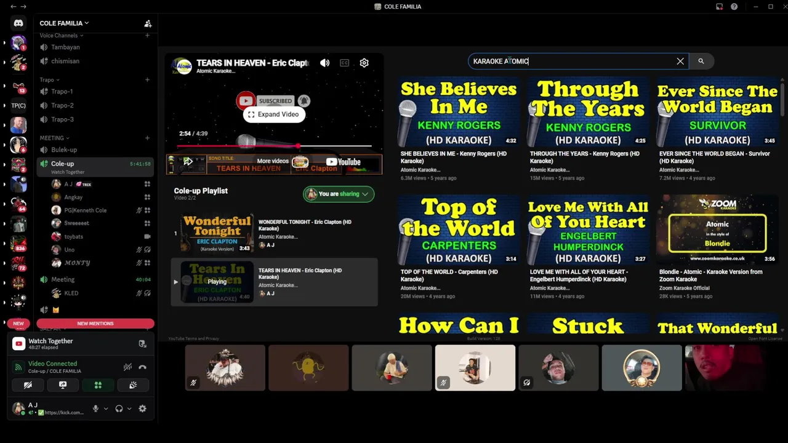This screenshot has height=443, width=788.
Task: Click More videos in the player
Action: [x=273, y=161]
